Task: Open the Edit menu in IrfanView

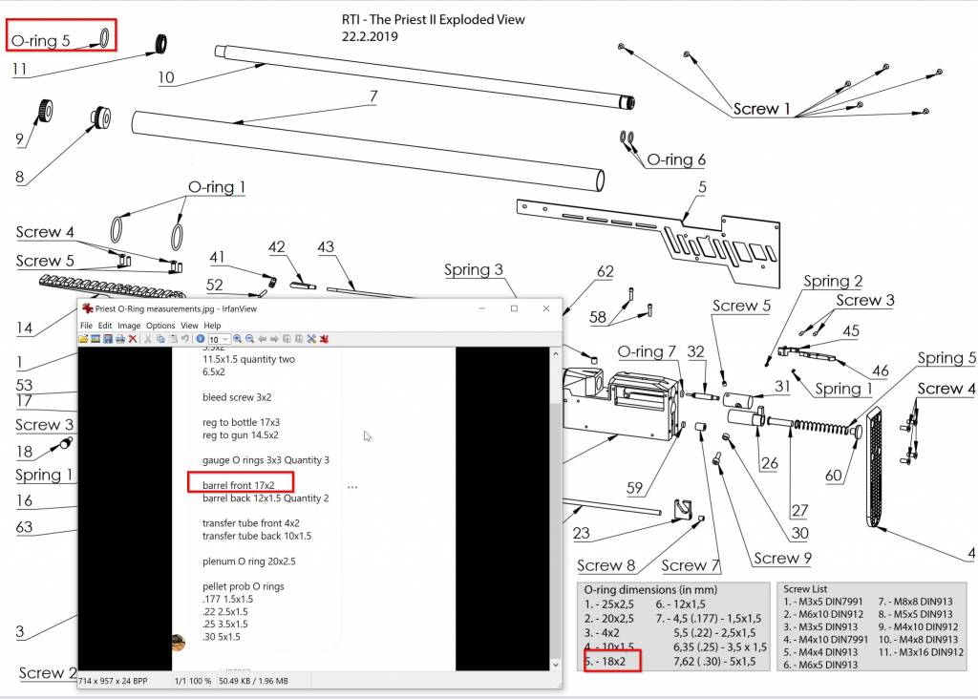Action: click(105, 325)
